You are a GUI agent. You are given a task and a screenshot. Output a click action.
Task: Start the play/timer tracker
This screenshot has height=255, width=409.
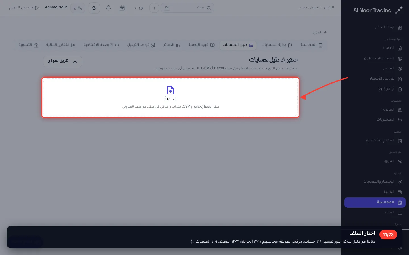(x=138, y=8)
